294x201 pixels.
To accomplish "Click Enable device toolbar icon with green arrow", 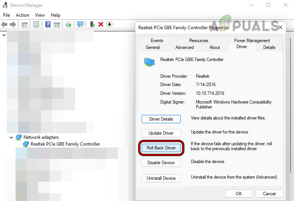I will pyautogui.click(x=92, y=24).
